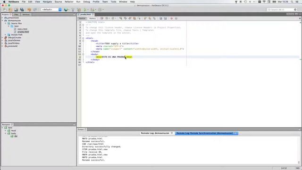
Task: Open the Navigate menu
Action: click(x=47, y=2)
